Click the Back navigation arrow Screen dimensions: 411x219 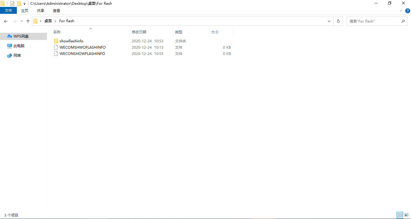pyautogui.click(x=6, y=21)
